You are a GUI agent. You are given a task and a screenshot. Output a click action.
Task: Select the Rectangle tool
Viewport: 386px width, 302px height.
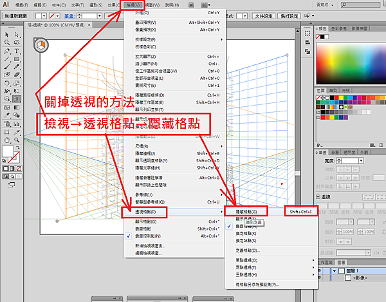click(x=17, y=59)
